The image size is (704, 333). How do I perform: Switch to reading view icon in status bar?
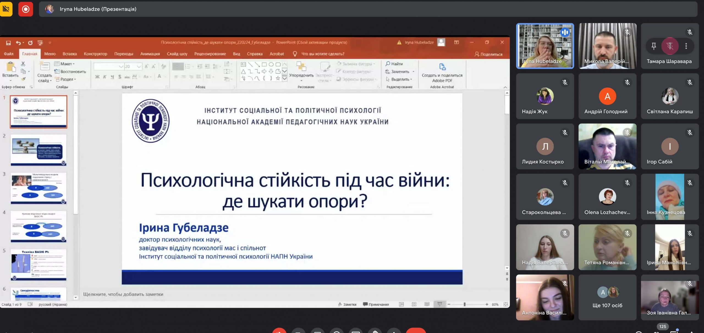click(x=427, y=304)
